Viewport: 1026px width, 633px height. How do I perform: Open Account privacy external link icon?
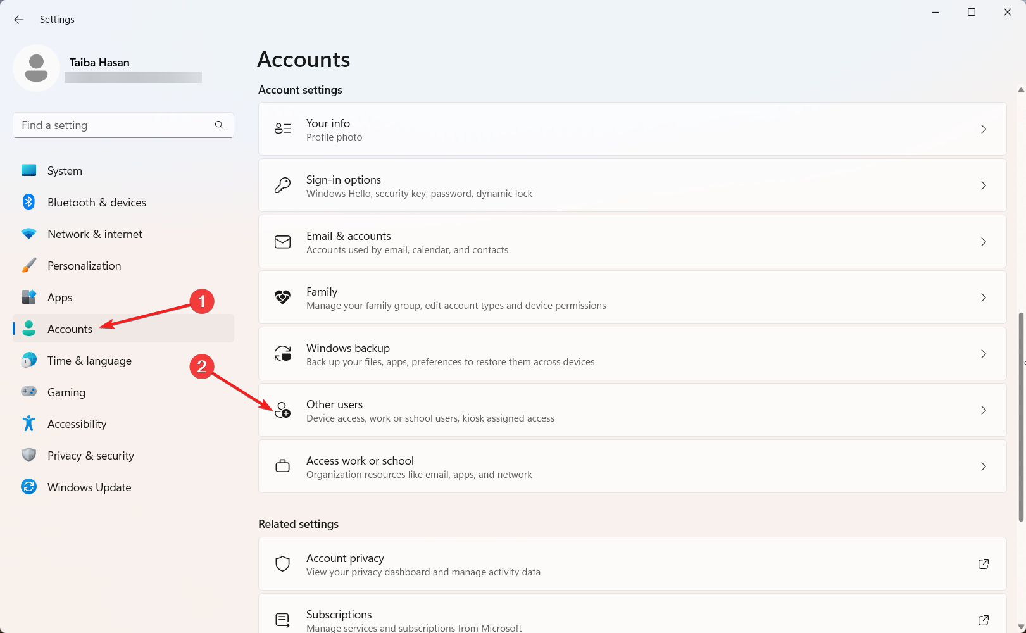click(x=983, y=564)
